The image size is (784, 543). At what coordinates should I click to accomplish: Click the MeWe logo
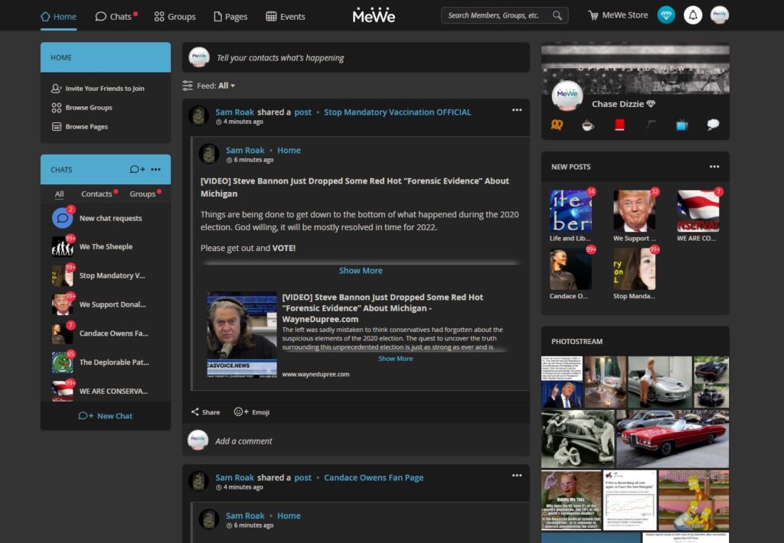pos(374,16)
